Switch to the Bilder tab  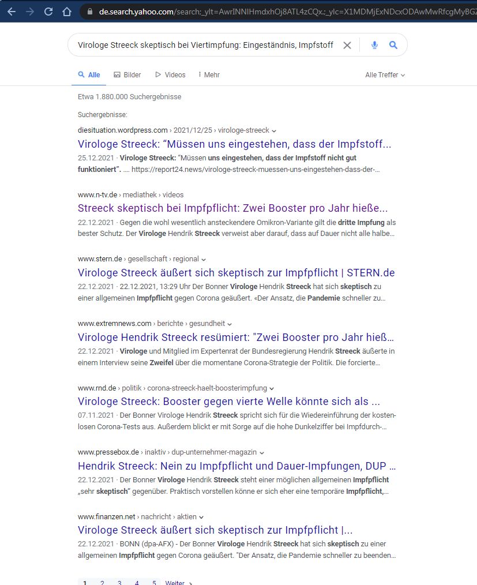tap(127, 75)
